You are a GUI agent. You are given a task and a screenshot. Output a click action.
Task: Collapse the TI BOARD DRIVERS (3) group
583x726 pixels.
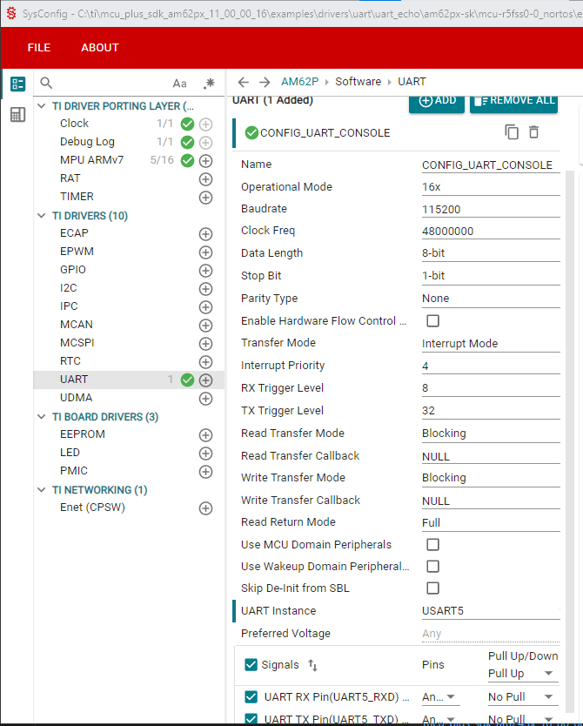pos(43,417)
